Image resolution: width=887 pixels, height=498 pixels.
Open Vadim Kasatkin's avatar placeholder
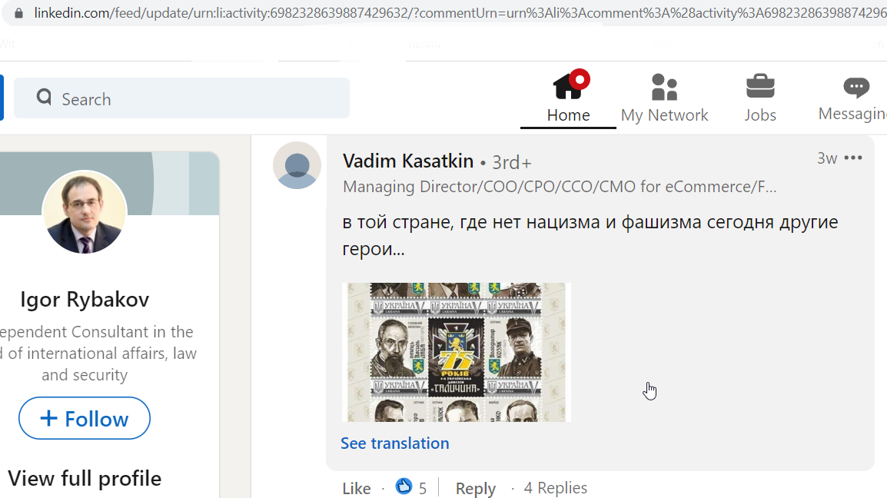tap(297, 165)
